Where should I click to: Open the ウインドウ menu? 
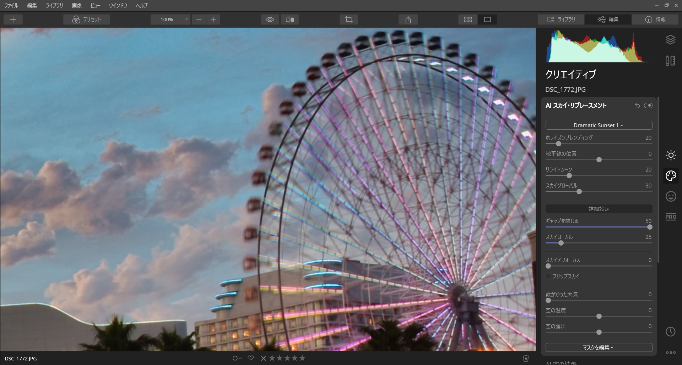pyautogui.click(x=118, y=5)
